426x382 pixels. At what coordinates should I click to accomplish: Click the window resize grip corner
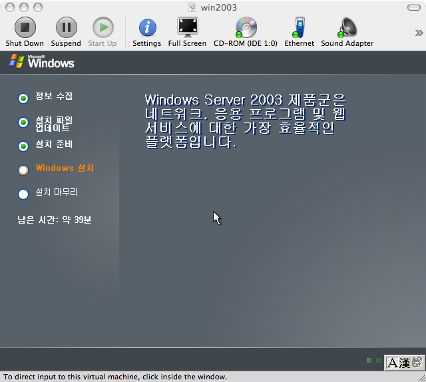pyautogui.click(x=422, y=378)
